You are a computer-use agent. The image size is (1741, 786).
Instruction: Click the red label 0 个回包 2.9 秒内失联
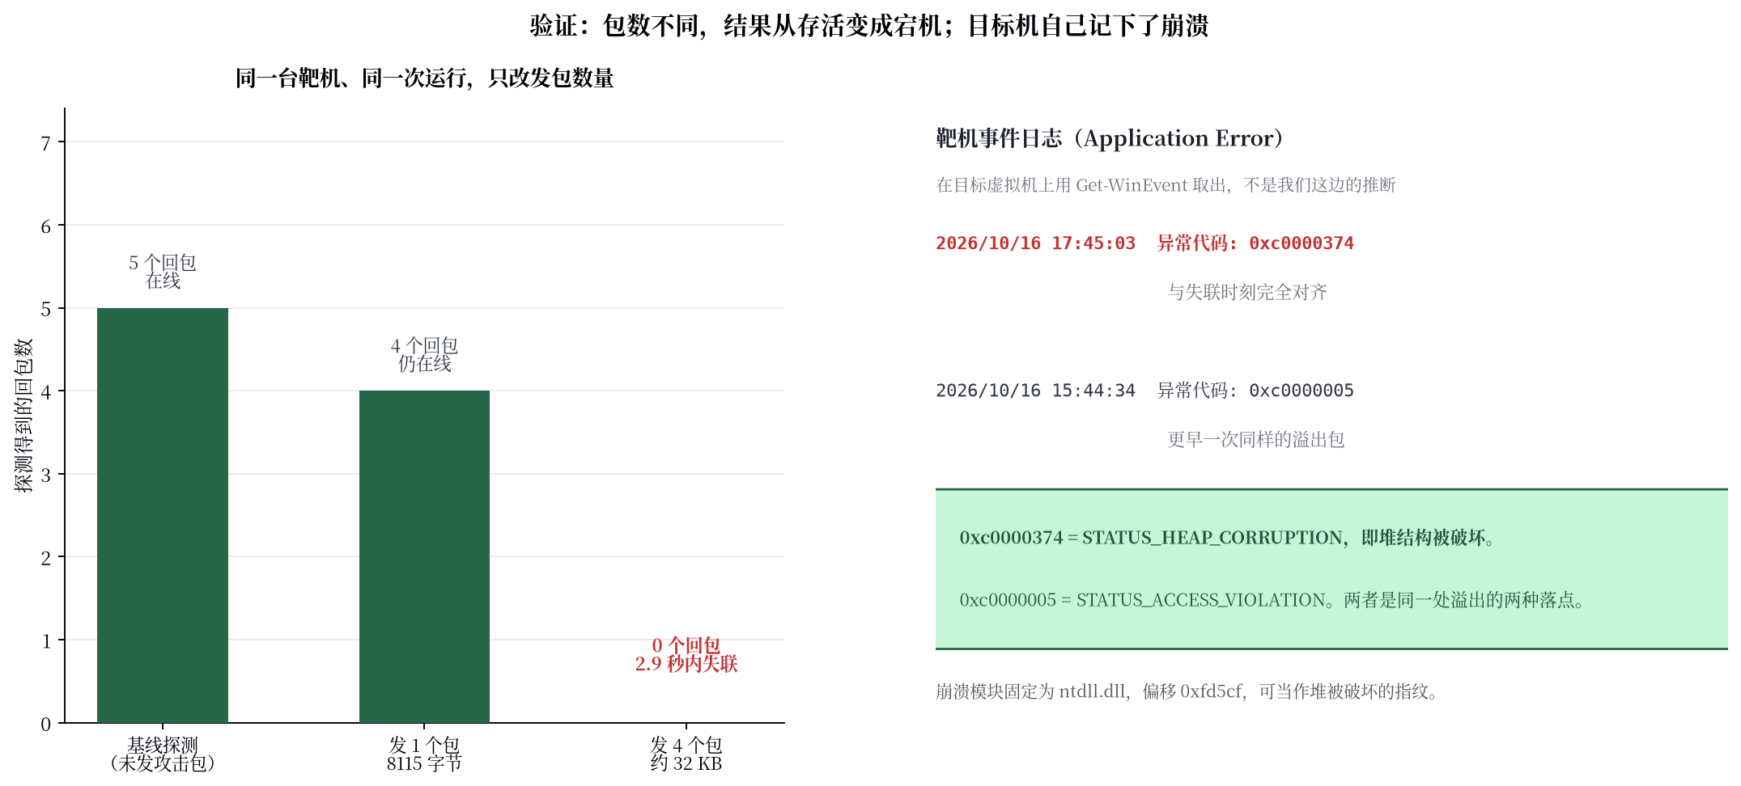tap(686, 654)
